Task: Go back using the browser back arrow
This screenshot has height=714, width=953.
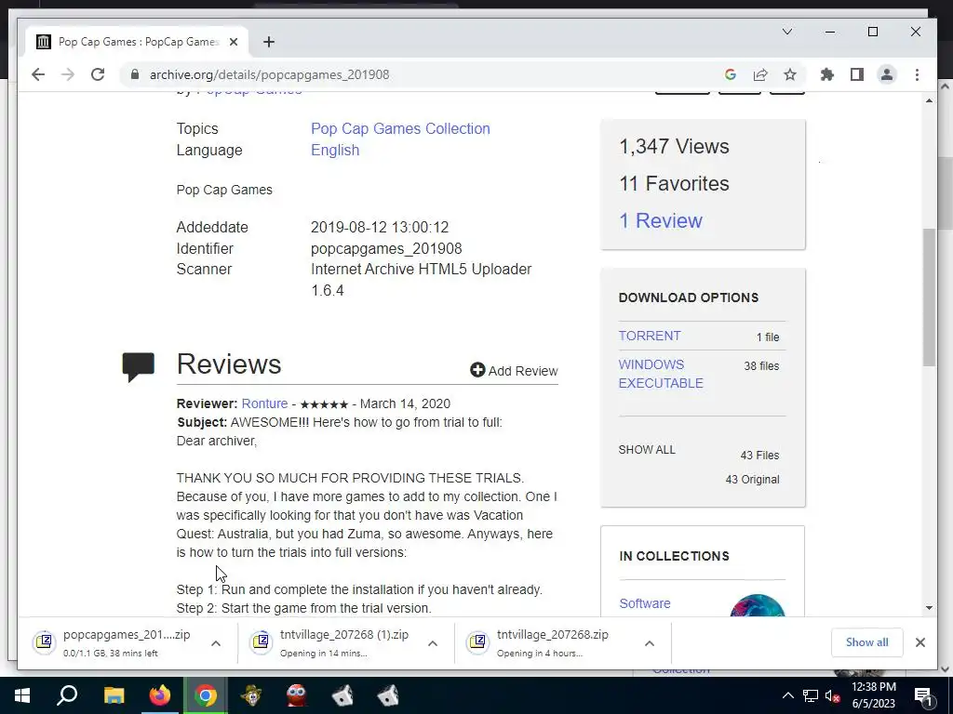Action: [x=37, y=74]
